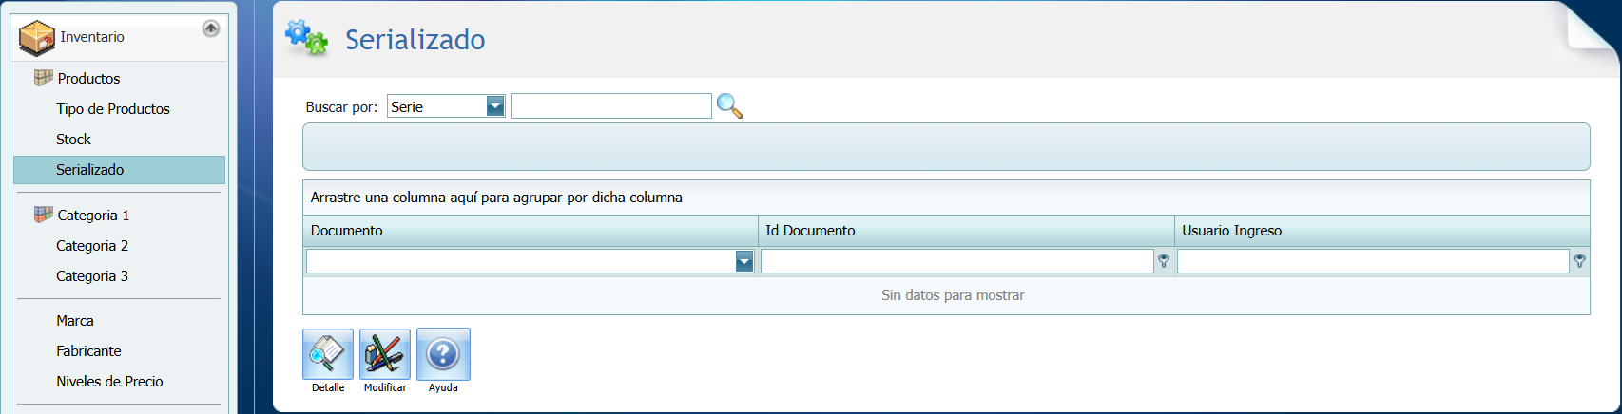Click the Serializado gears header icon
Viewport: 1622px width, 414px height.
click(x=306, y=38)
